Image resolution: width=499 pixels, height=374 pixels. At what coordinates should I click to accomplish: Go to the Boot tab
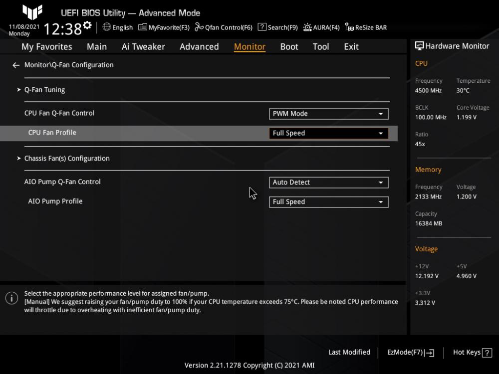click(x=289, y=47)
